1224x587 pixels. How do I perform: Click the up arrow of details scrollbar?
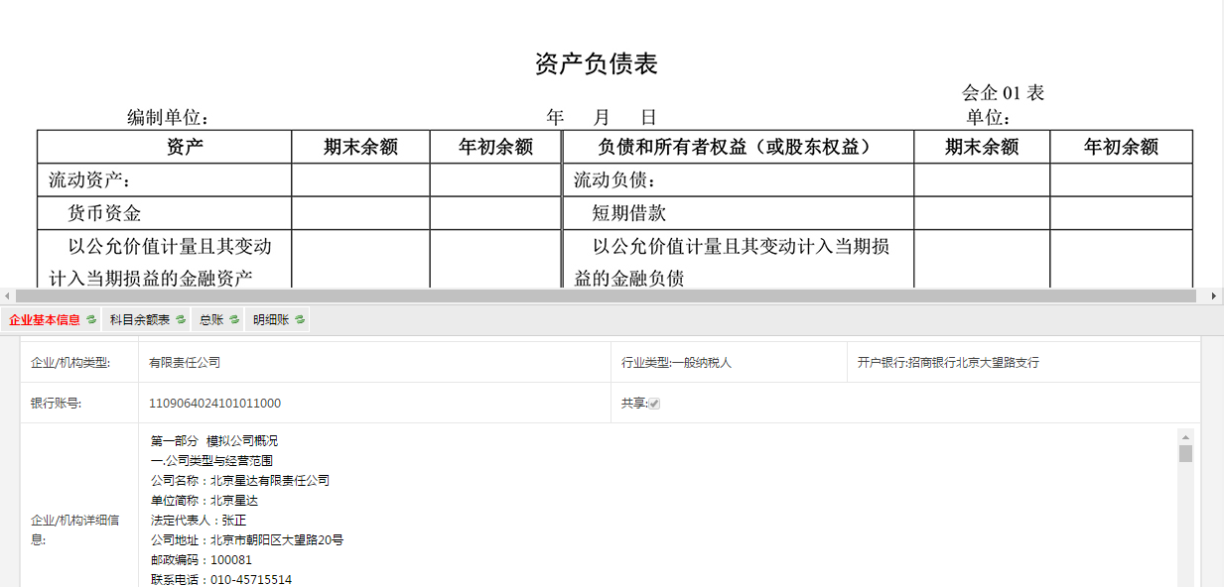point(1185,437)
